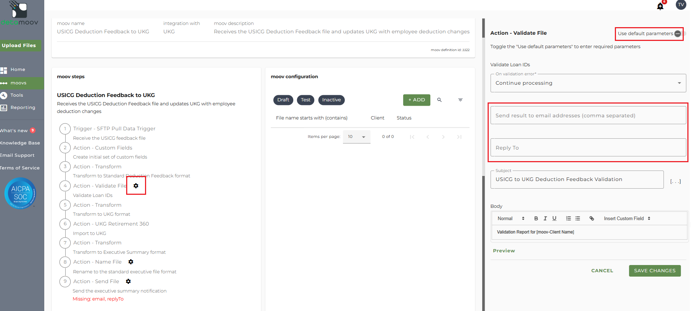Insert a bulleted list in Body editor

[578, 218]
